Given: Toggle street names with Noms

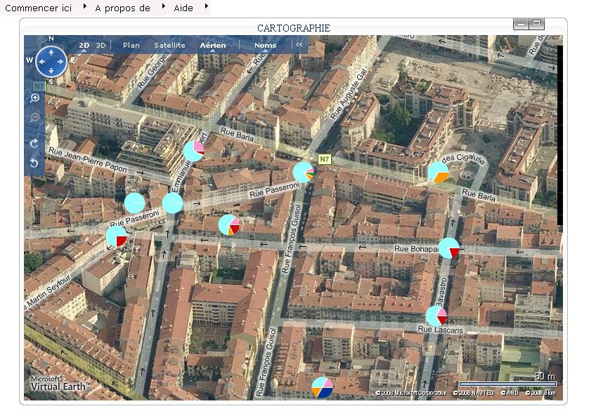Looking at the screenshot, I should coord(265,45).
